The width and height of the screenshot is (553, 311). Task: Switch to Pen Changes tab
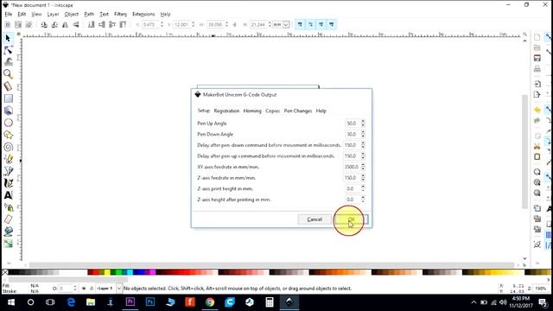click(298, 111)
